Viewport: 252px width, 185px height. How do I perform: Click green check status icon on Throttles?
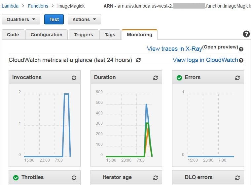16,178
